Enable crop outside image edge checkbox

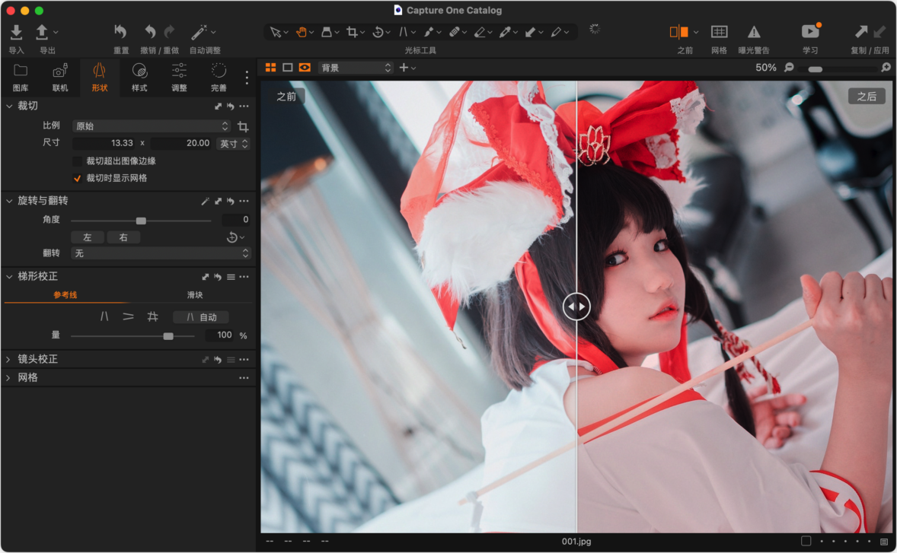[x=77, y=162]
